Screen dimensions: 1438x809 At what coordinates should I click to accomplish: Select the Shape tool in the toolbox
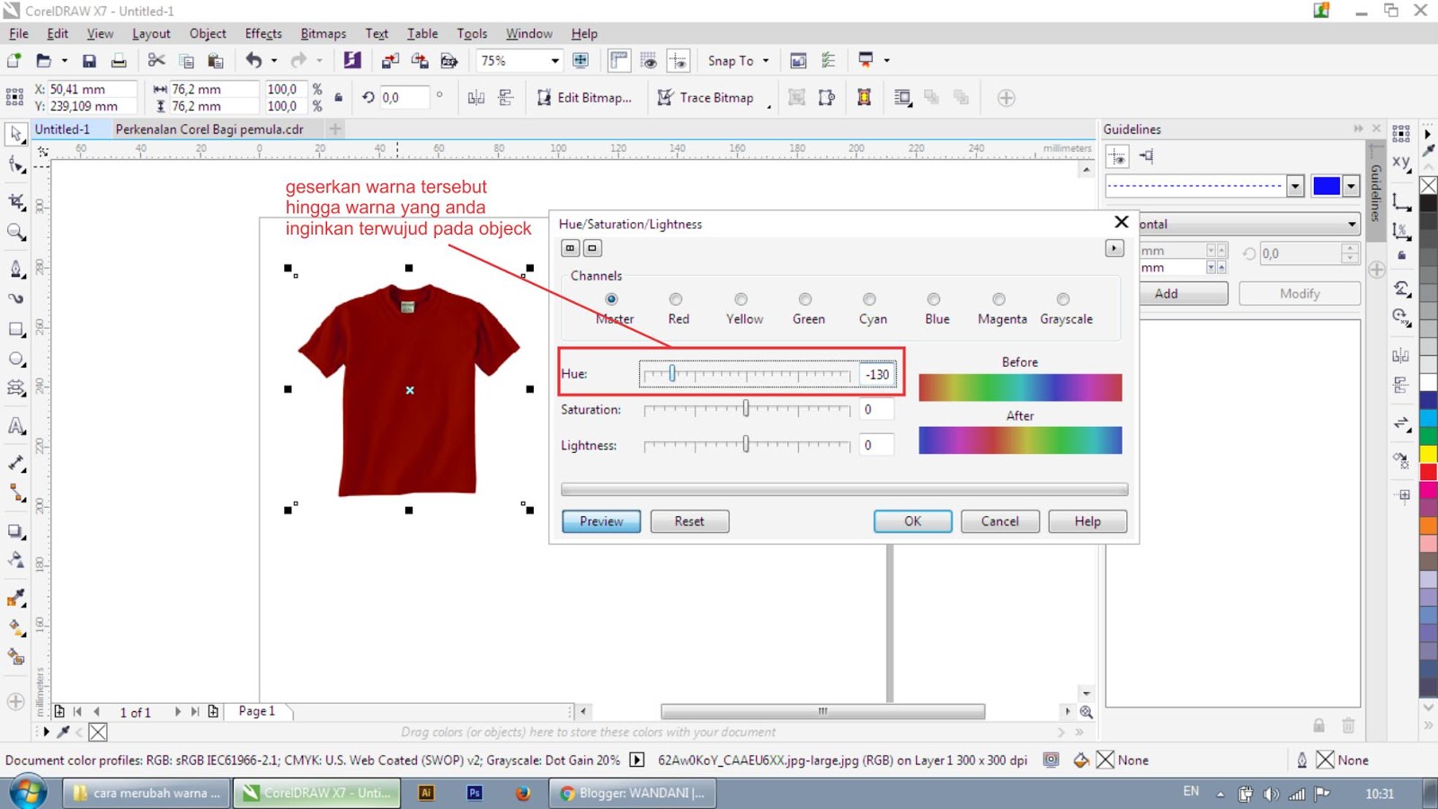16,165
